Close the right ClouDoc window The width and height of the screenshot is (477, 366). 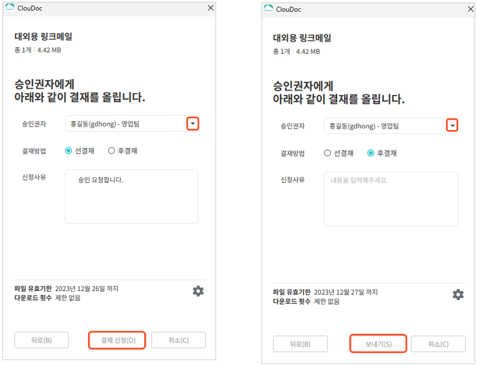click(471, 9)
